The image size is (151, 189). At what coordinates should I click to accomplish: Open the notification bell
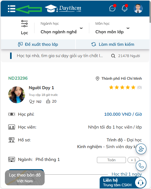(125, 9)
